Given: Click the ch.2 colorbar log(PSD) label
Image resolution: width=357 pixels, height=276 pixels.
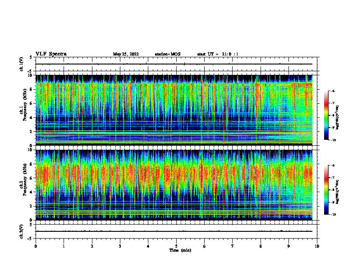Looking at the screenshot, I should [x=338, y=192].
